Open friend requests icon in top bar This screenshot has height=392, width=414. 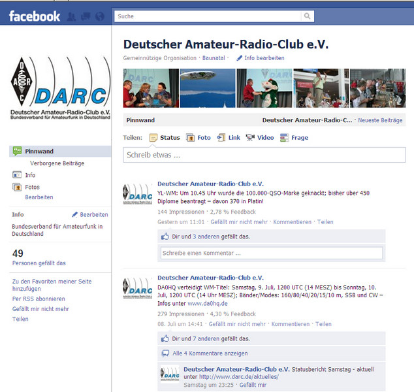[x=72, y=16]
